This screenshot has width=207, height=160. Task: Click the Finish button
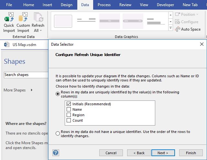tap(191, 153)
